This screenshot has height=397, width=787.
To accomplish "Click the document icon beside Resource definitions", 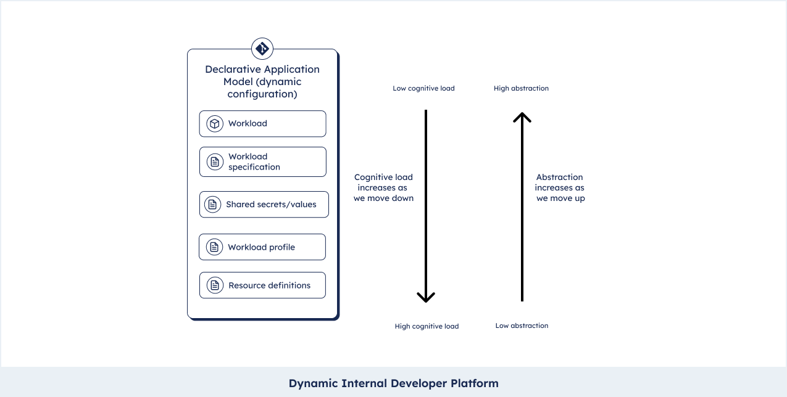I will [215, 285].
